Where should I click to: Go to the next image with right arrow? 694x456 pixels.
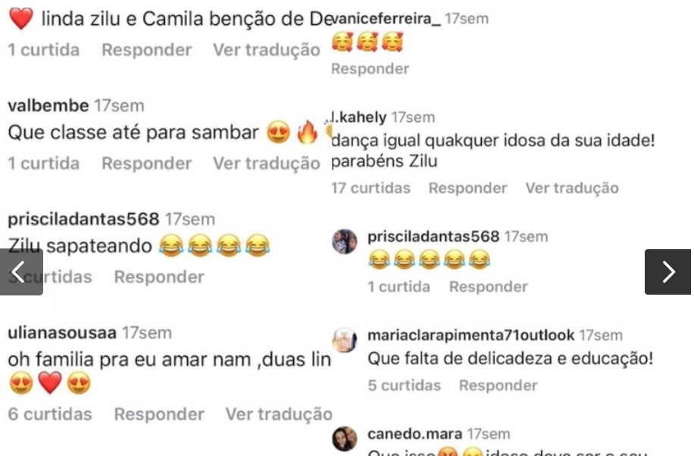pos(667,272)
